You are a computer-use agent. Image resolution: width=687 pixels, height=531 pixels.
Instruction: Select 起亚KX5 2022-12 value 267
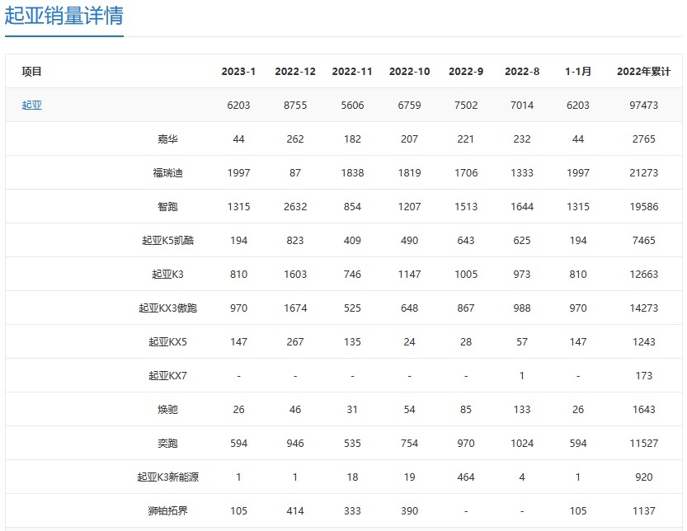pyautogui.click(x=295, y=341)
